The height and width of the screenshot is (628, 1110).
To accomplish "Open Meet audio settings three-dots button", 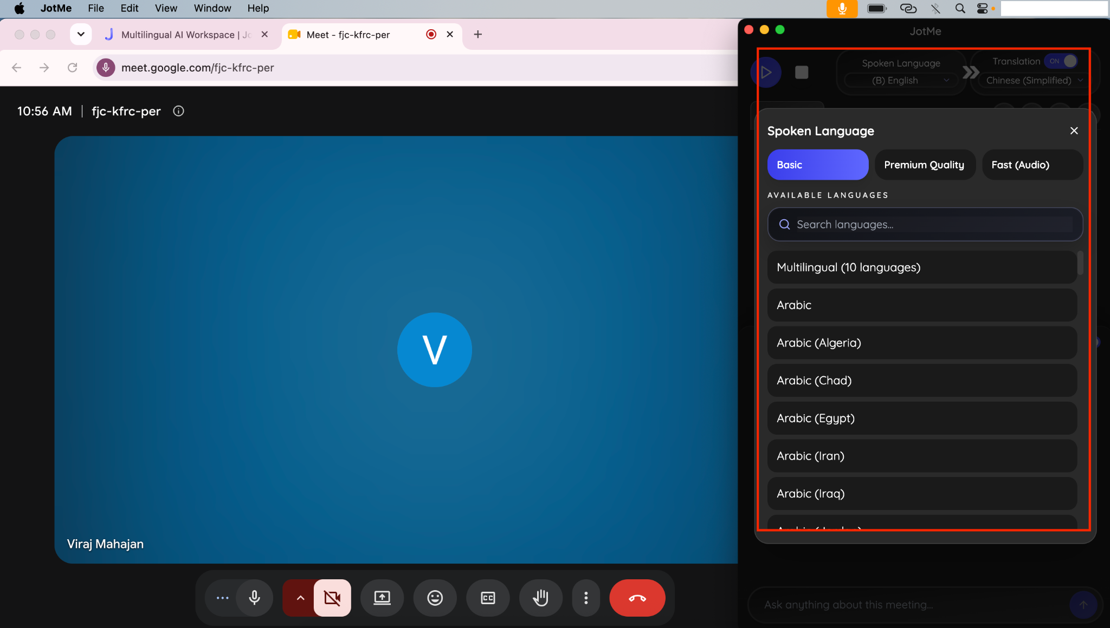I will 222,598.
